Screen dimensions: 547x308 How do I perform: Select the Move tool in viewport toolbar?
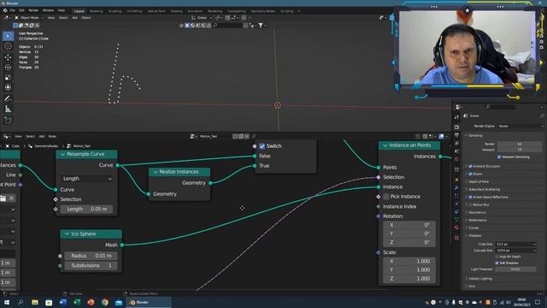pos(8,57)
